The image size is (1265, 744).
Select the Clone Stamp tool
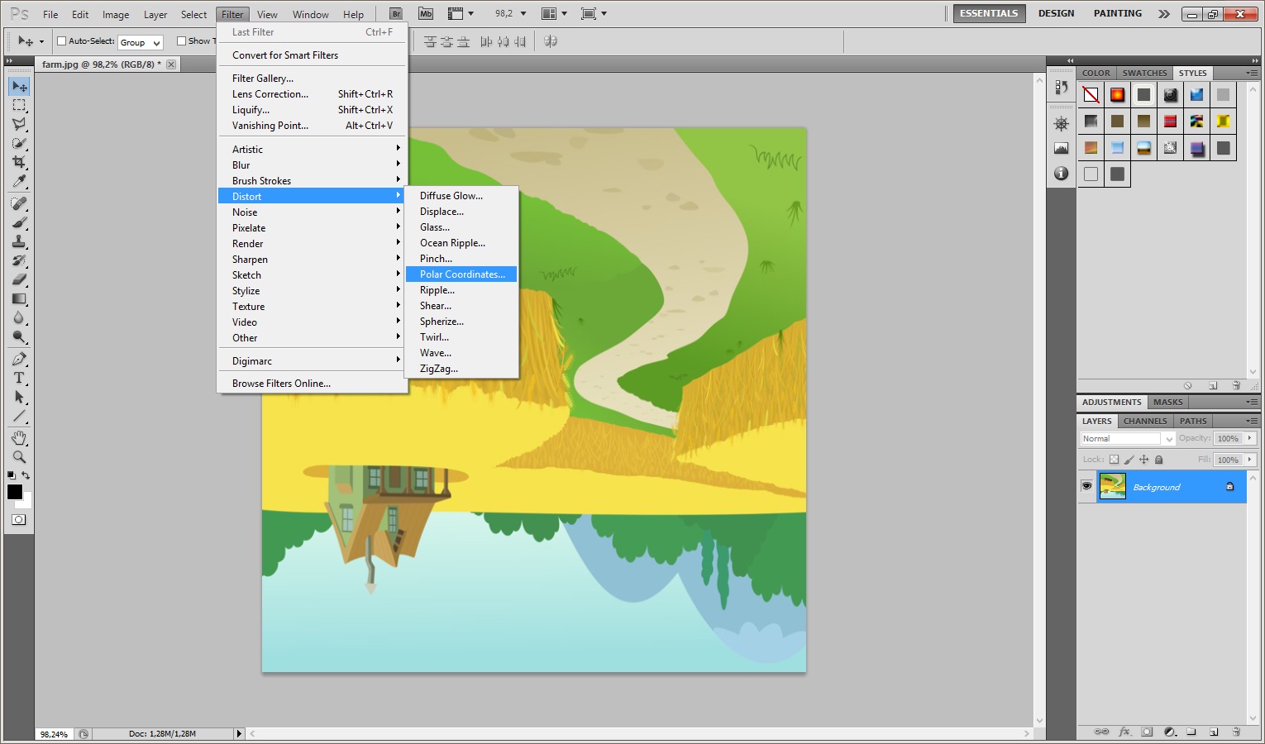click(x=19, y=241)
